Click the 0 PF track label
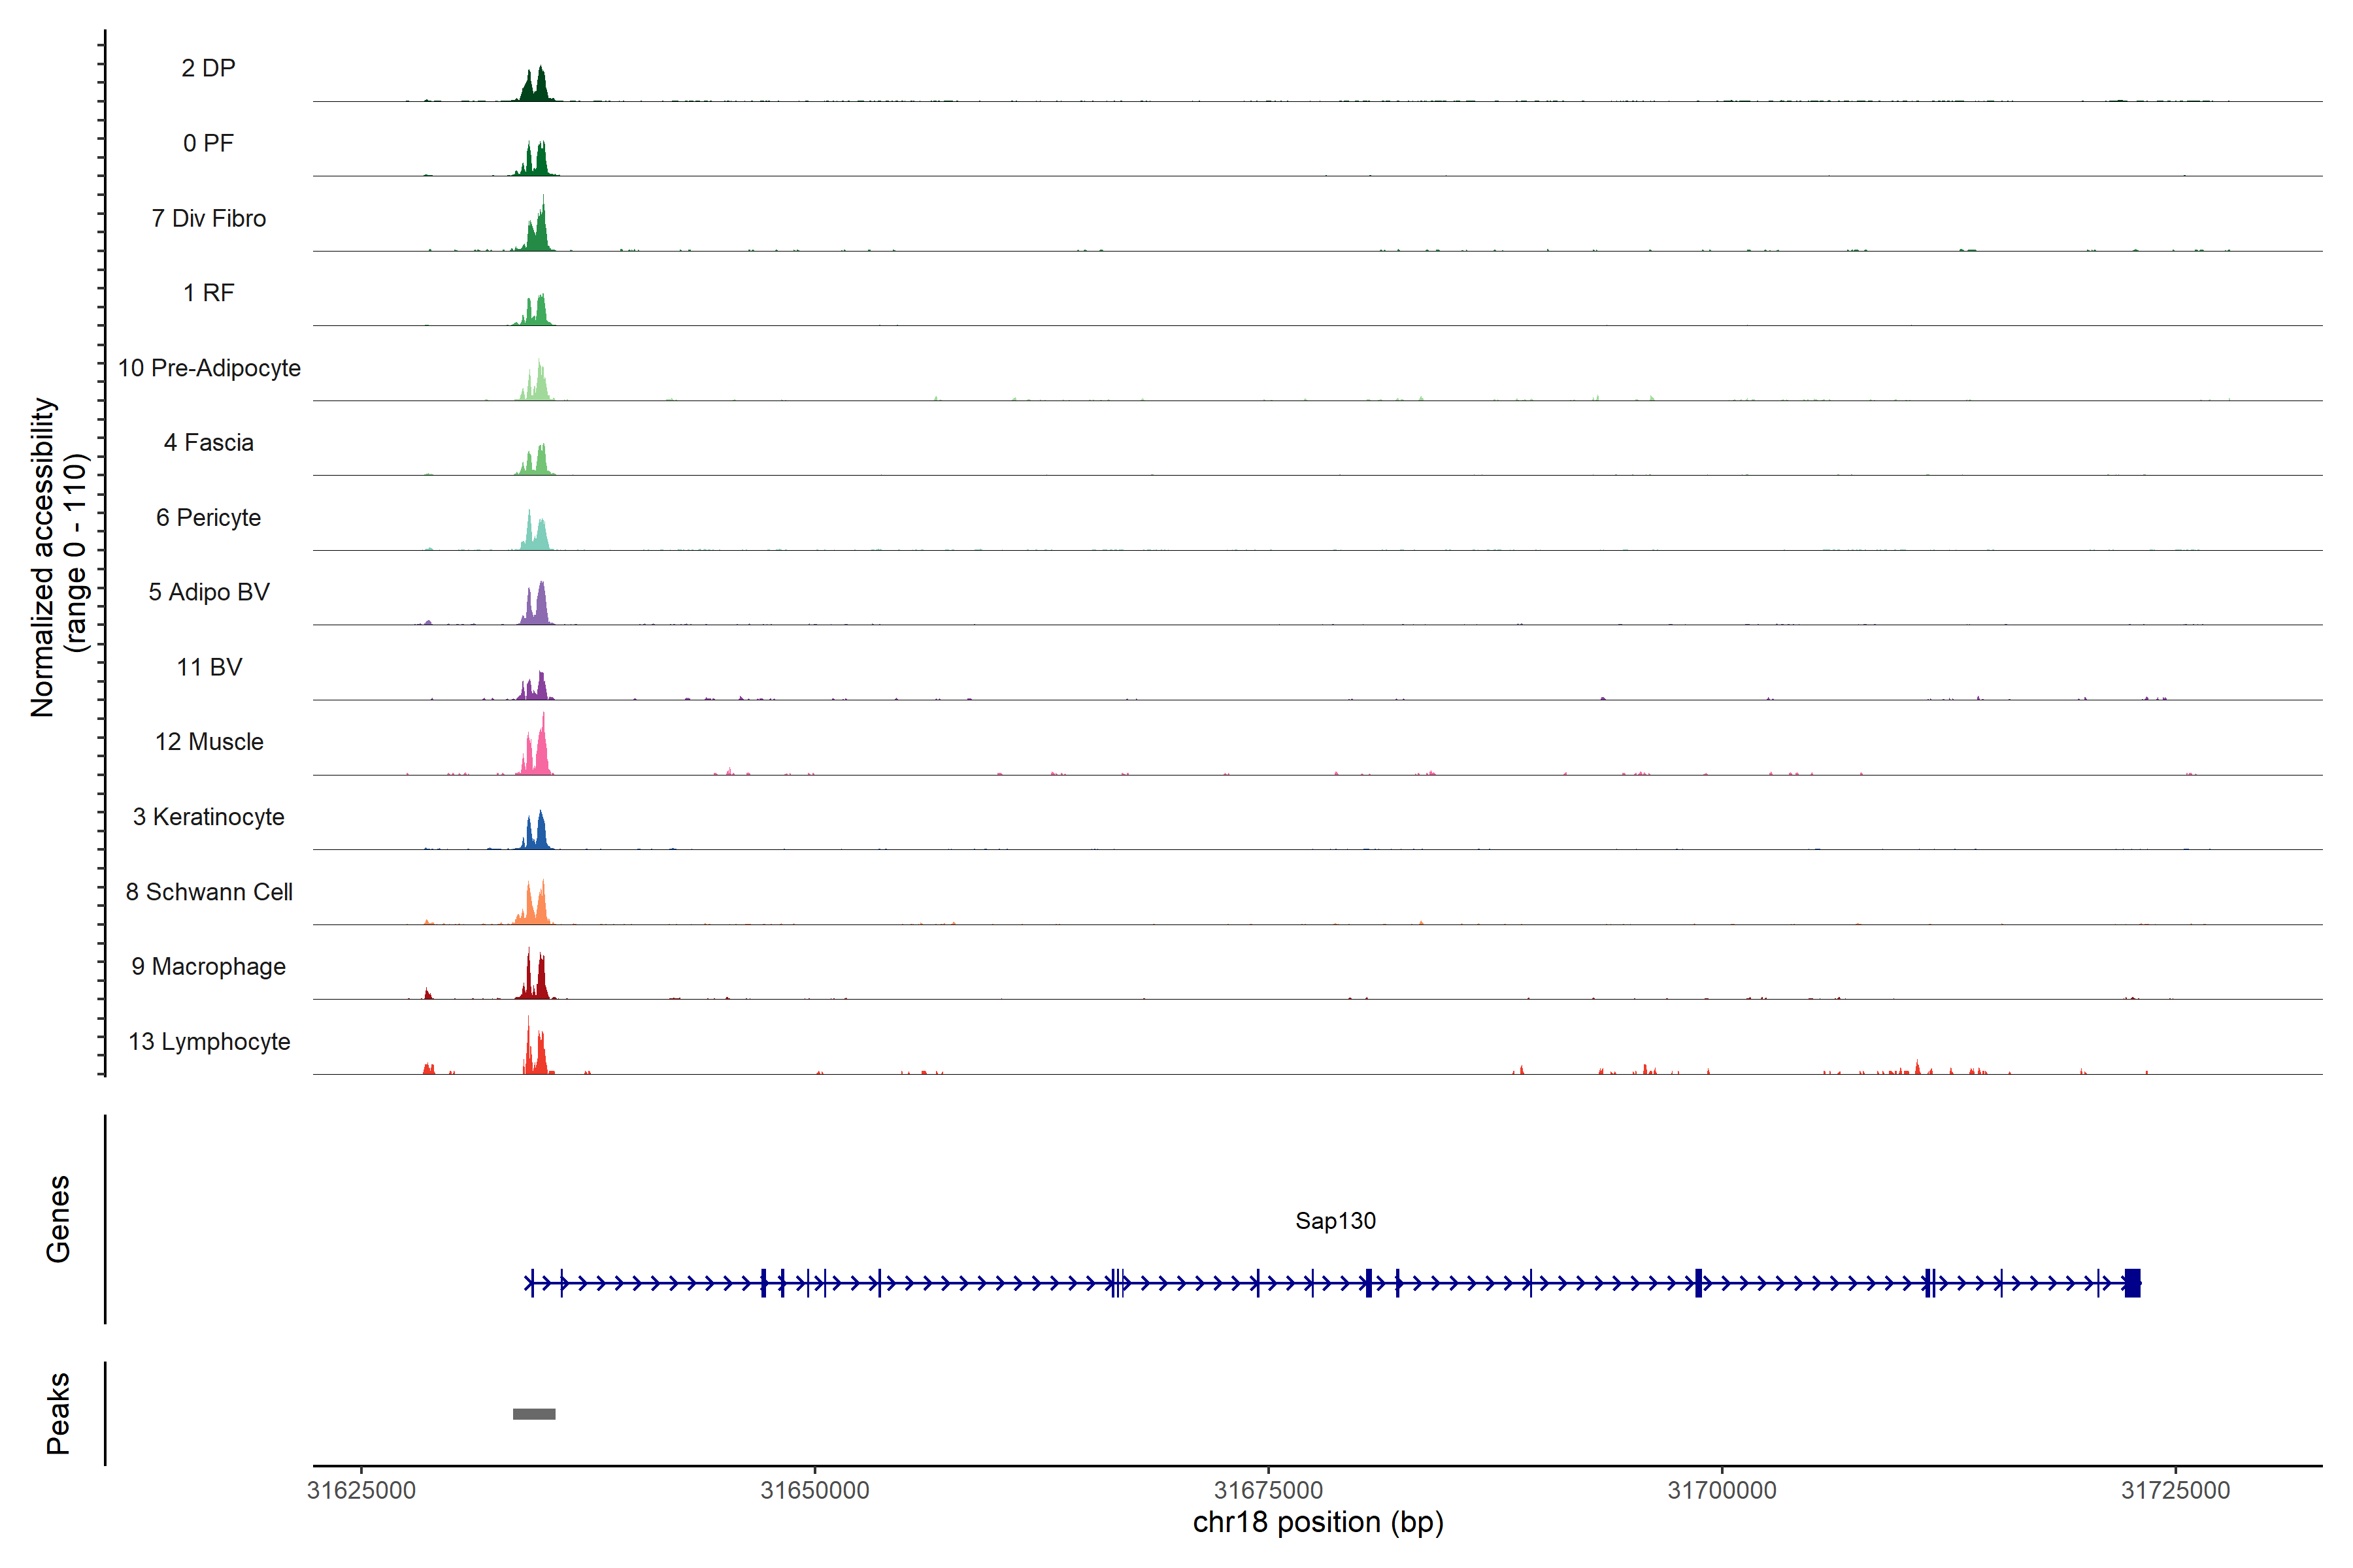 (x=208, y=143)
